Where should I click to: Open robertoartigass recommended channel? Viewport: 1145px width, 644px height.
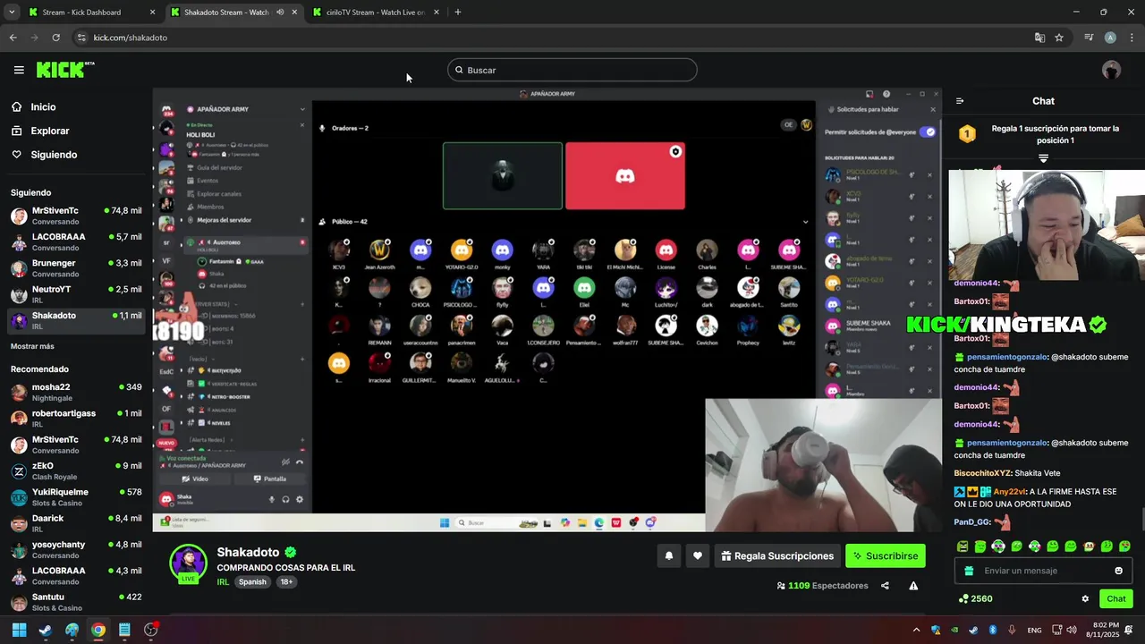[76, 418]
